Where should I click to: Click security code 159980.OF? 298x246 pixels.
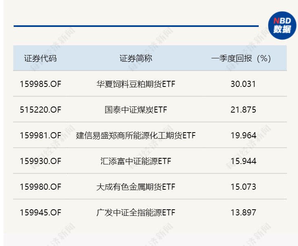coord(40,187)
